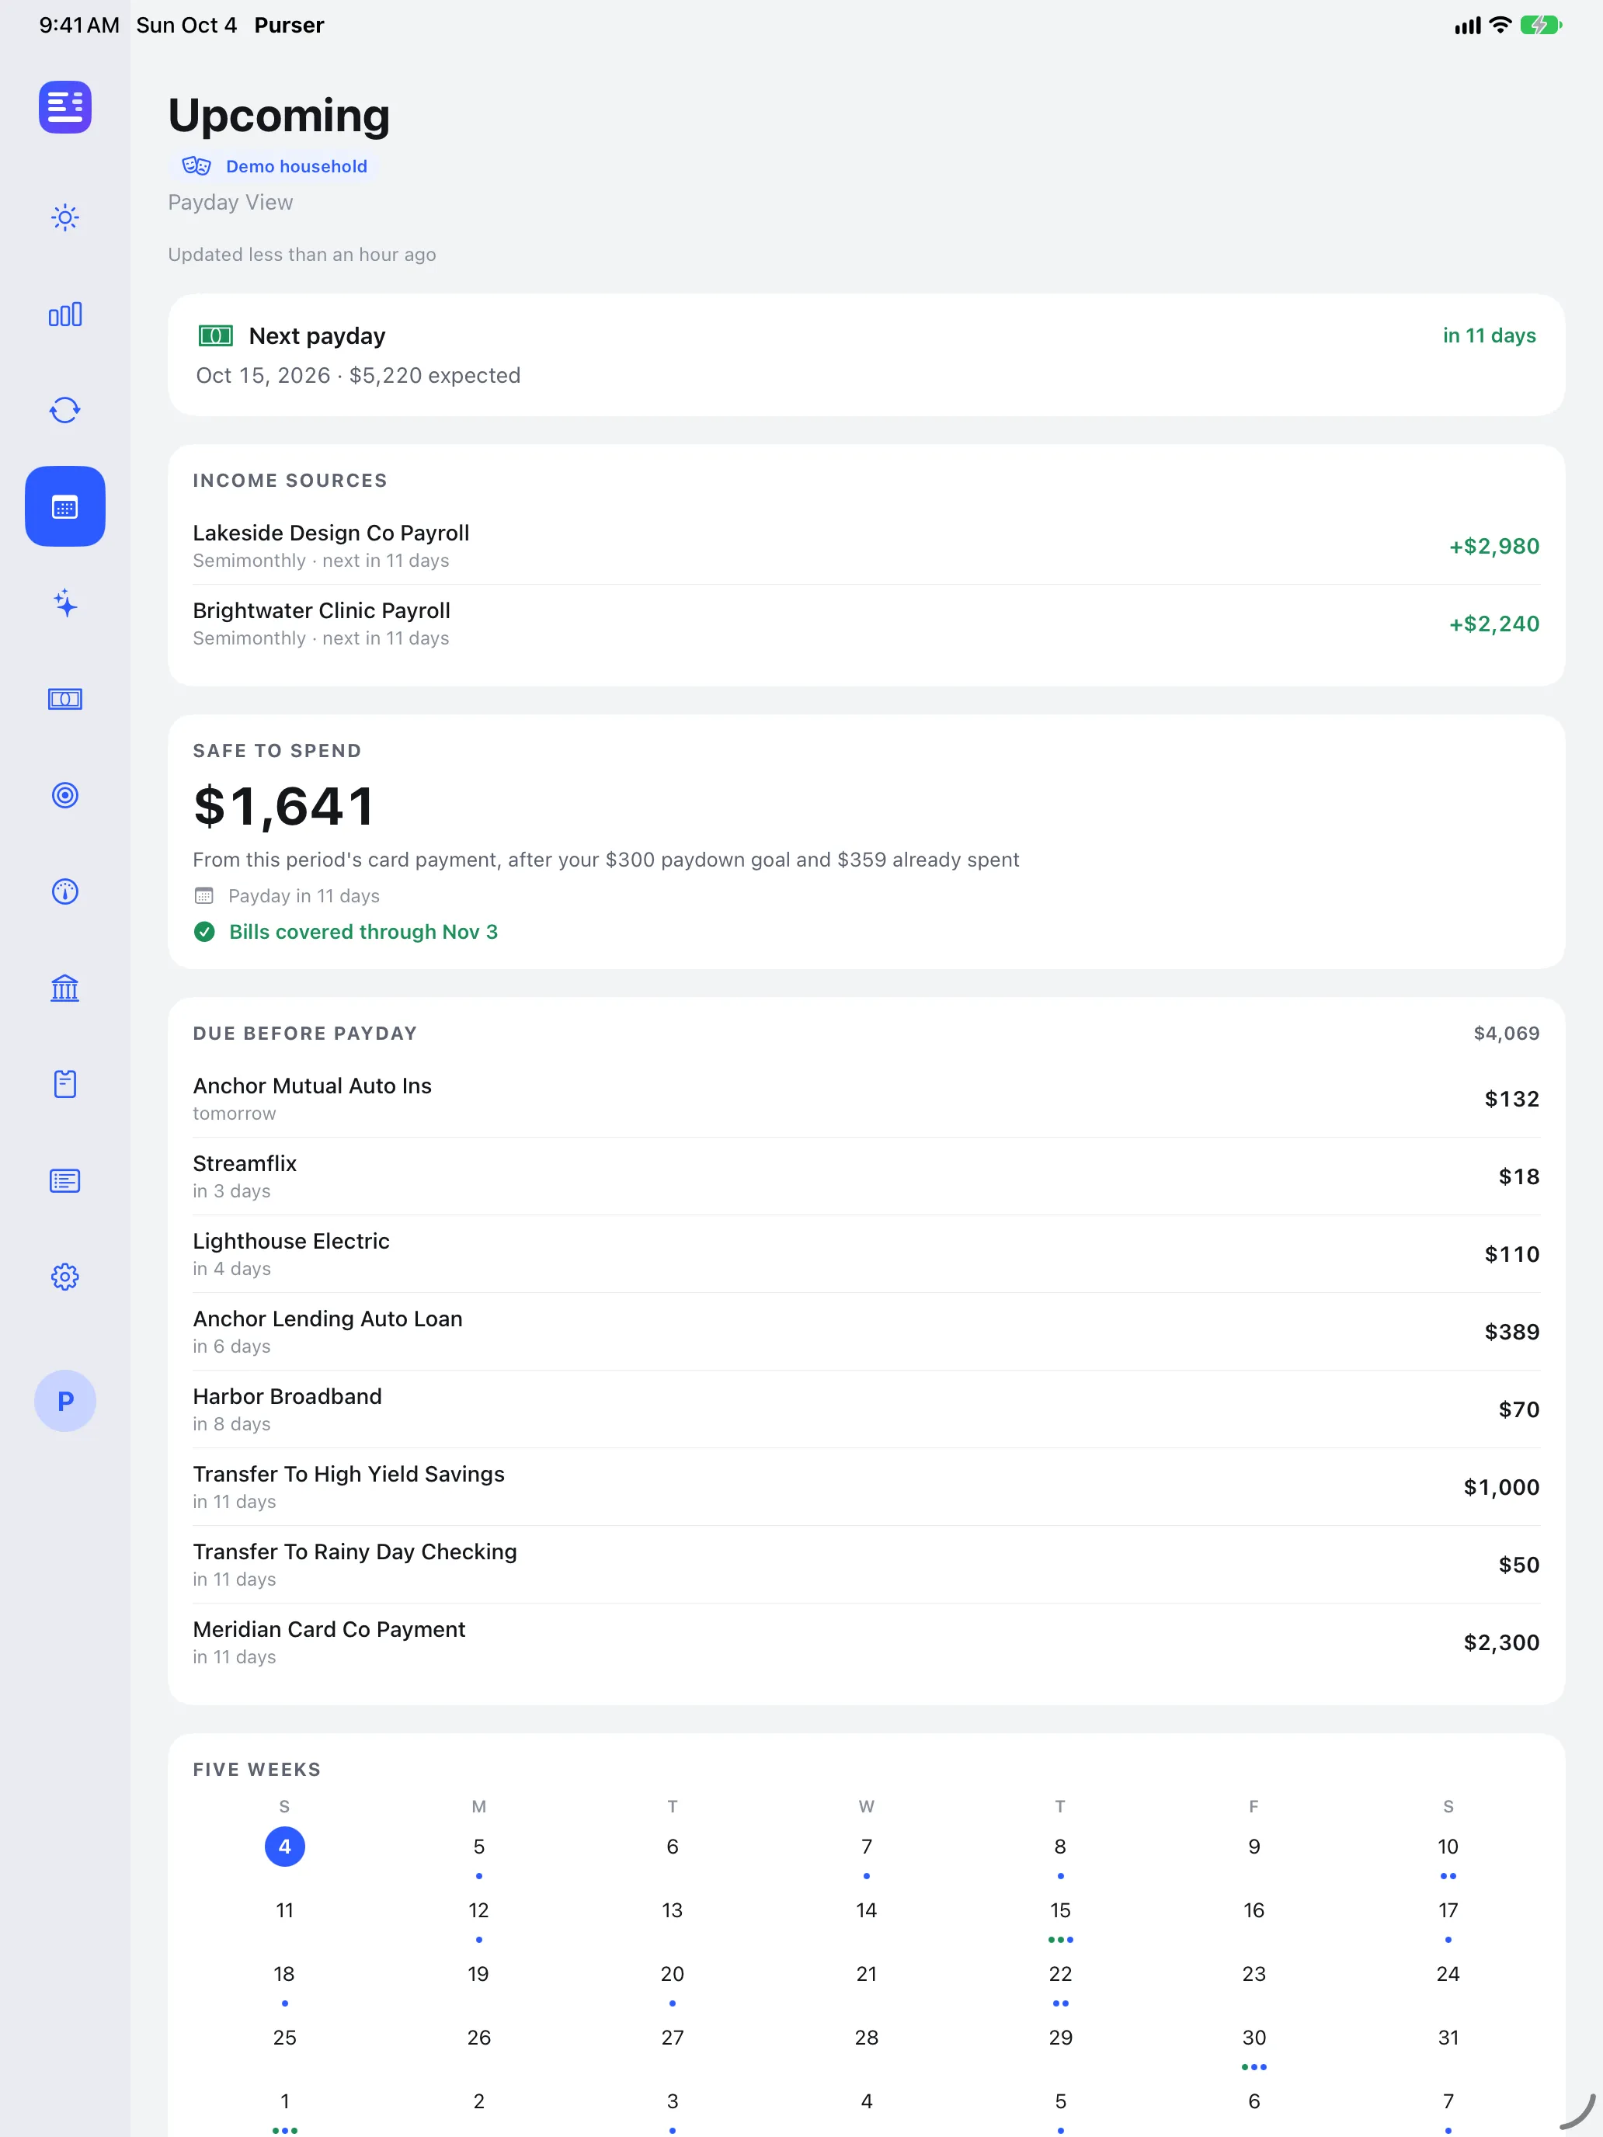
Task: Open Anchor Lending Auto Loan row
Action: coord(866,1331)
